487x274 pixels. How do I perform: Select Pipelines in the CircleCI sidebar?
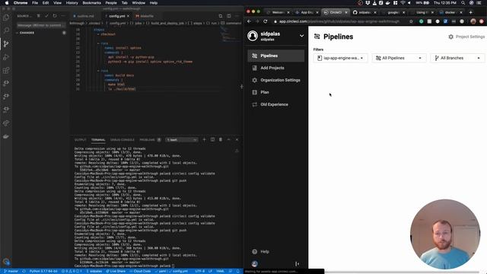[x=275, y=56]
